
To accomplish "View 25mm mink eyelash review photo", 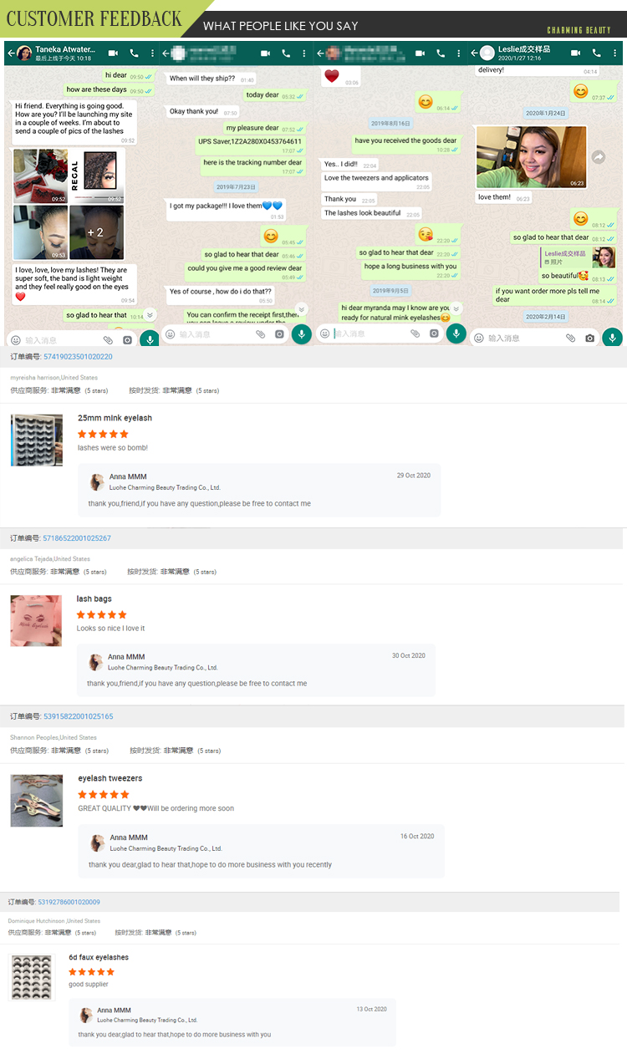I will (37, 440).
